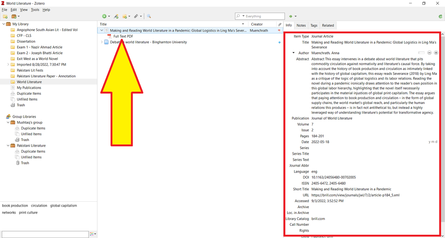Filter by 'networks' tag
Screen dimensions: 445x238
[x=9, y=212]
